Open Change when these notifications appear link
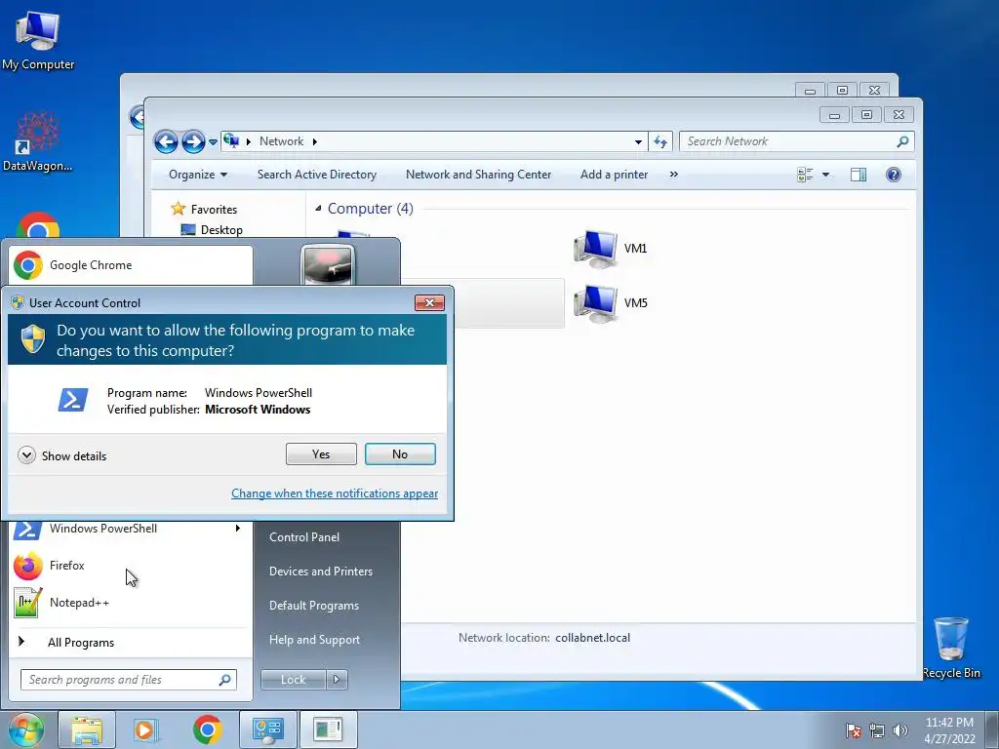999x749 pixels. 335,493
